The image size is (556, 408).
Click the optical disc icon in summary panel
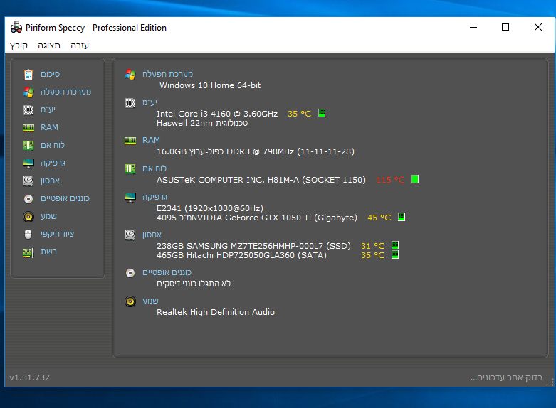coord(130,273)
